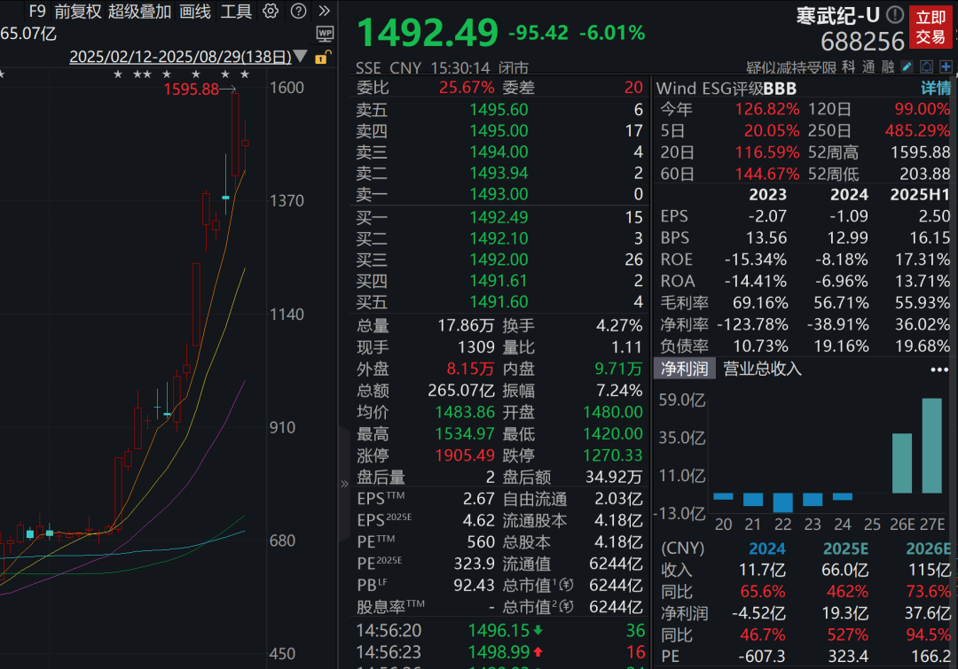Viewport: 958px width, 669px height.
Task: Click the 通 connect tag
Action: [x=868, y=67]
